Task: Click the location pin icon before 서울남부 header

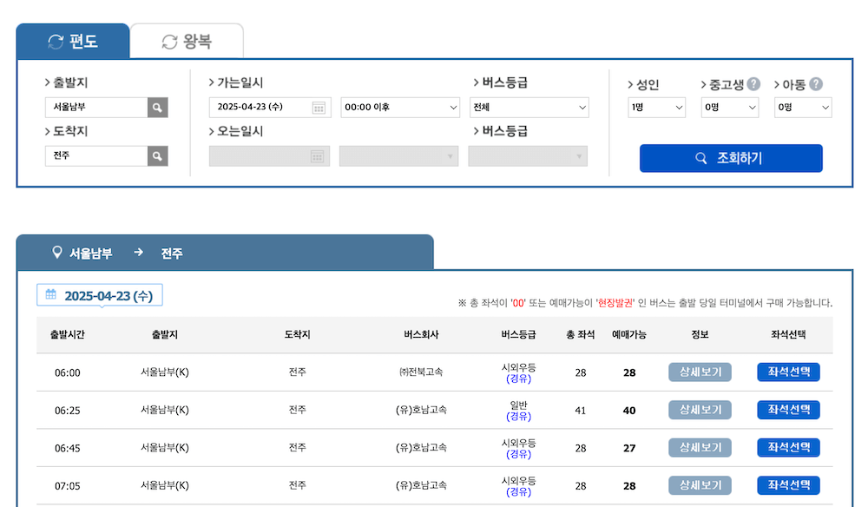Action: (x=56, y=253)
